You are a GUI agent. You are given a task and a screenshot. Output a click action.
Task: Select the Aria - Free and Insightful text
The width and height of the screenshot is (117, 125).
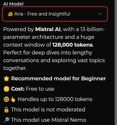42,14
